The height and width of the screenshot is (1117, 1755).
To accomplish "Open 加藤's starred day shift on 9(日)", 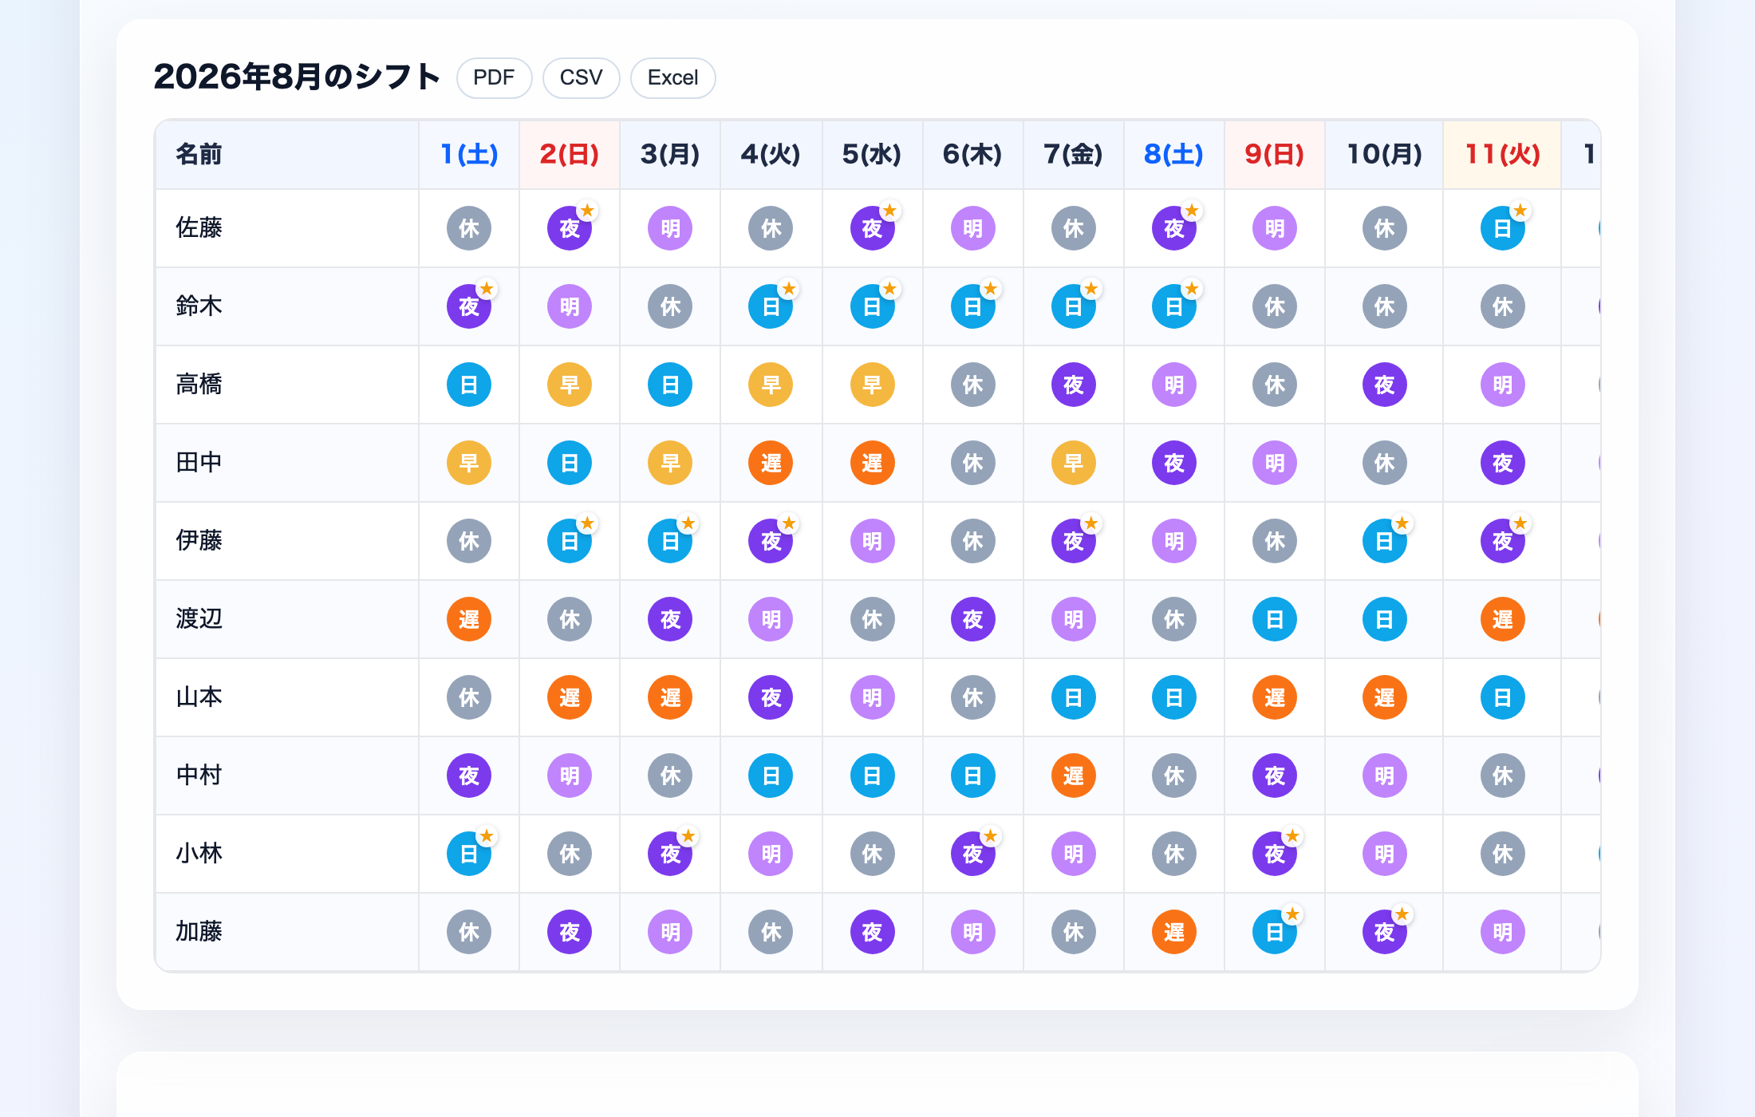I will (x=1274, y=932).
